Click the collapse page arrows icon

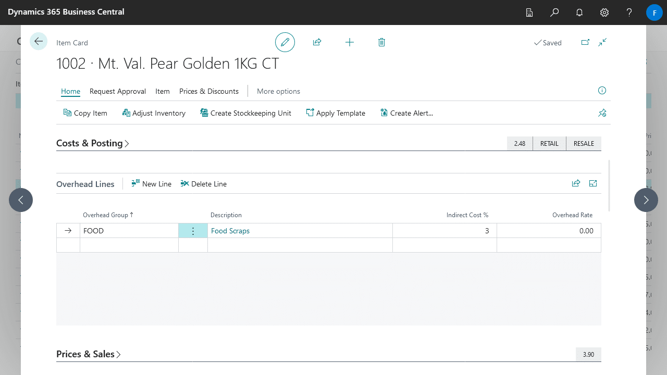[x=602, y=42]
